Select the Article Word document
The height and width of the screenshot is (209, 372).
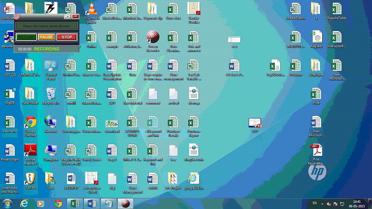[153, 181]
